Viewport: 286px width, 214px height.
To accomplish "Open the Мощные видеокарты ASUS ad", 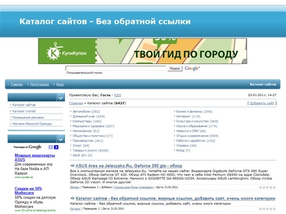I will point(35,158).
